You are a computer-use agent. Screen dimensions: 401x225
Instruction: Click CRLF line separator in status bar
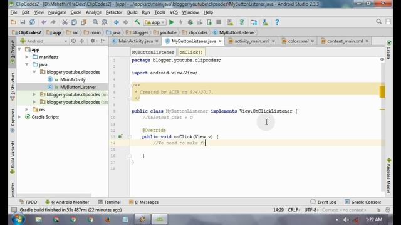tap(294, 210)
